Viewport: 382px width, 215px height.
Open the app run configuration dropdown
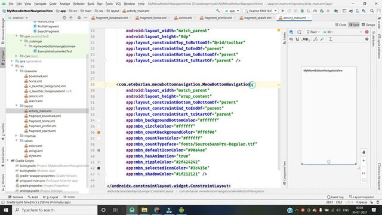(232, 11)
